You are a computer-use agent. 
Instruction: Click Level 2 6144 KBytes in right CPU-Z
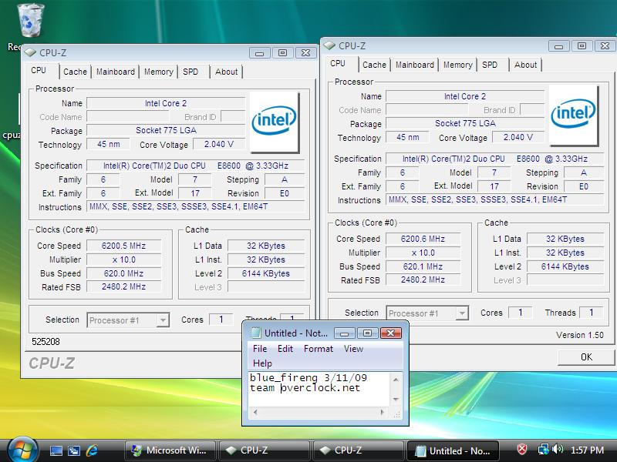click(565, 266)
